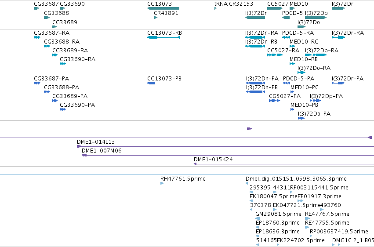Select the l(3)72Dp-PA protein feature
This screenshot has width=374, height=247.
click(315, 101)
